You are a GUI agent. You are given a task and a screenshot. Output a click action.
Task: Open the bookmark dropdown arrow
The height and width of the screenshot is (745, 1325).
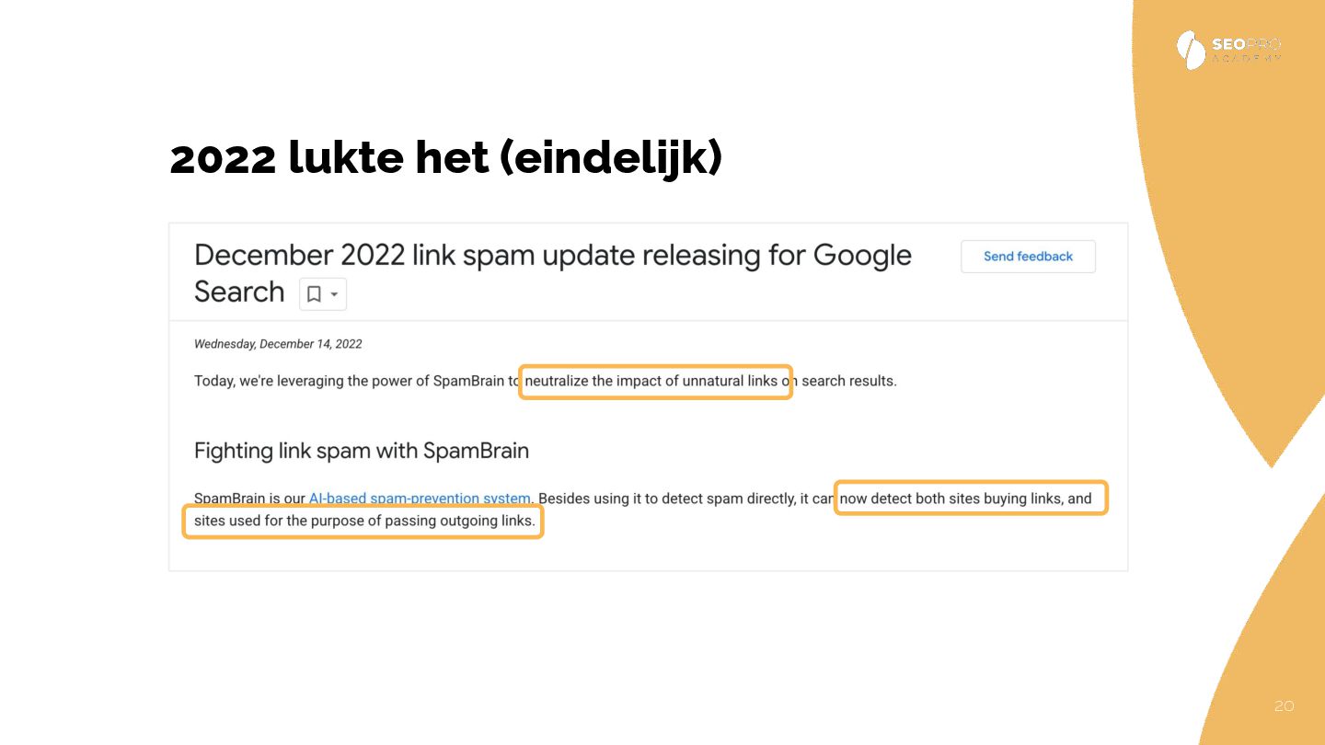coord(334,294)
